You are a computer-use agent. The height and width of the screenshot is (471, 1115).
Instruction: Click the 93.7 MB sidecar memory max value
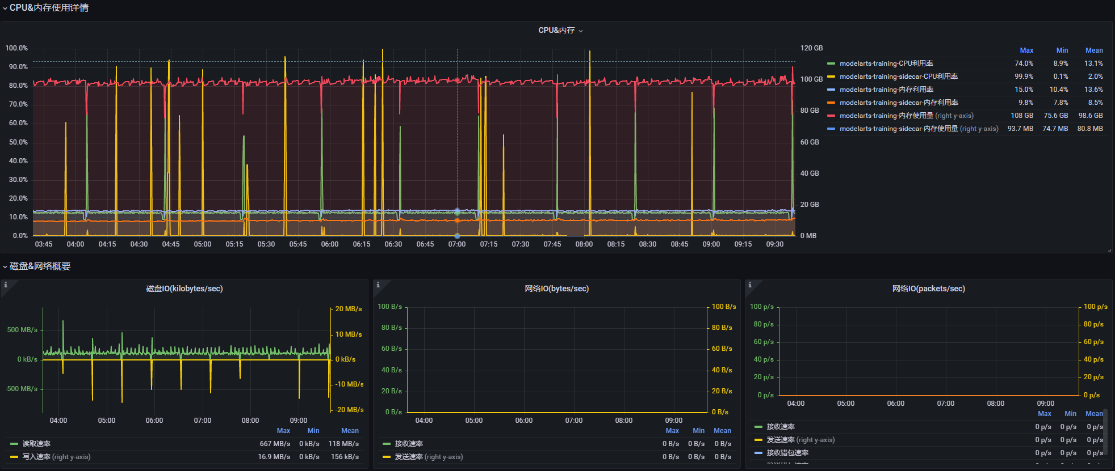(1020, 129)
